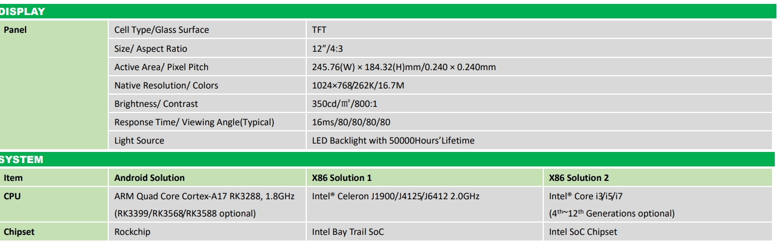Screen dimensions: 782x241
Task: Click the X86 Solution 1 column header
Action: click(342, 178)
